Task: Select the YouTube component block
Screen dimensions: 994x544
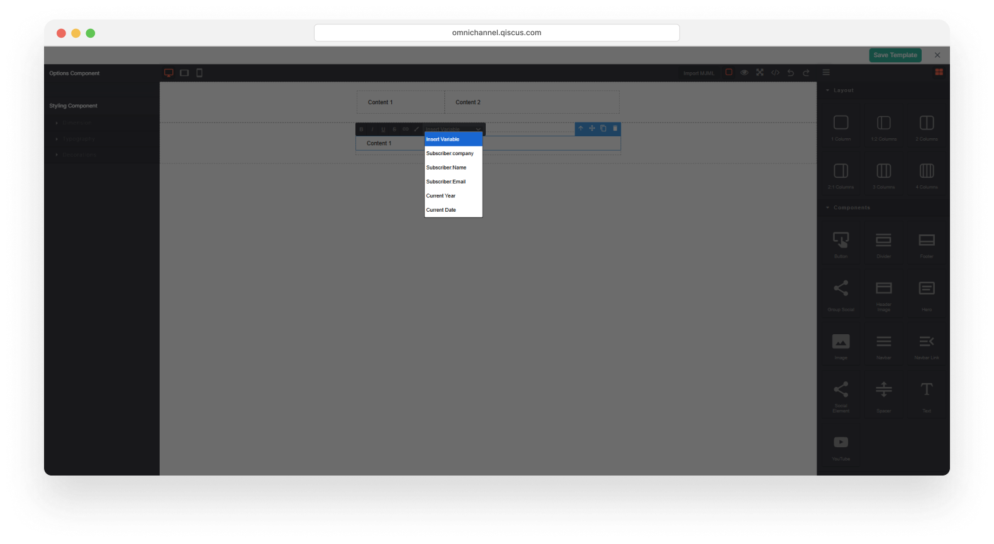Action: coord(841,446)
